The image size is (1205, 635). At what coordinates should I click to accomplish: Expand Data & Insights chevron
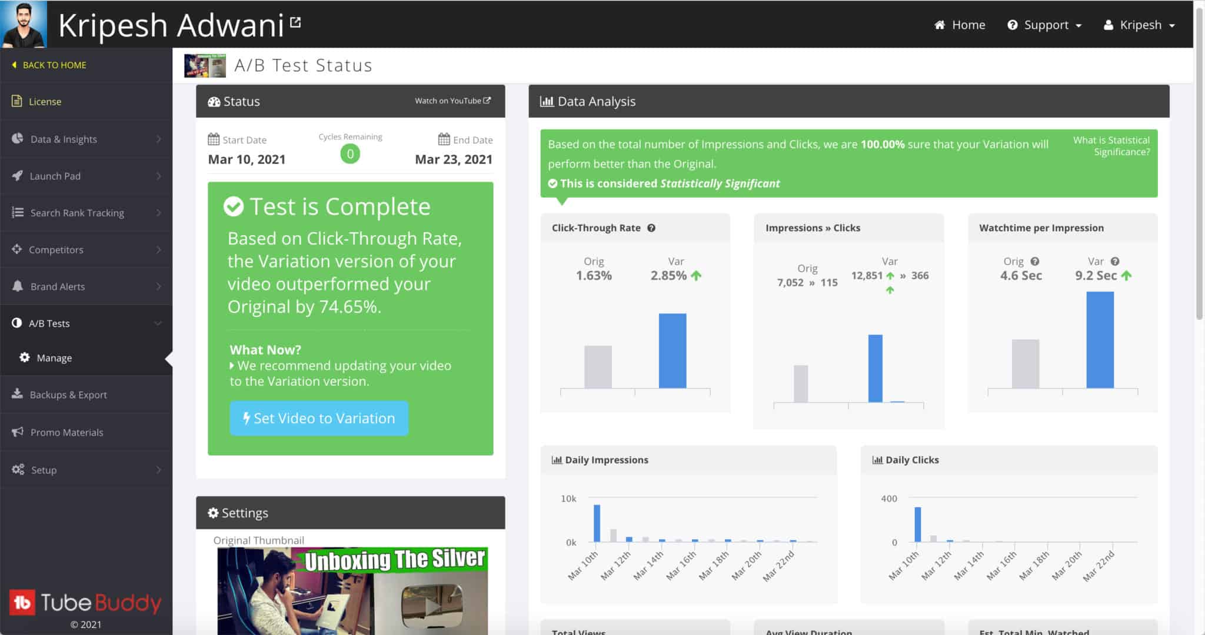[x=159, y=139]
